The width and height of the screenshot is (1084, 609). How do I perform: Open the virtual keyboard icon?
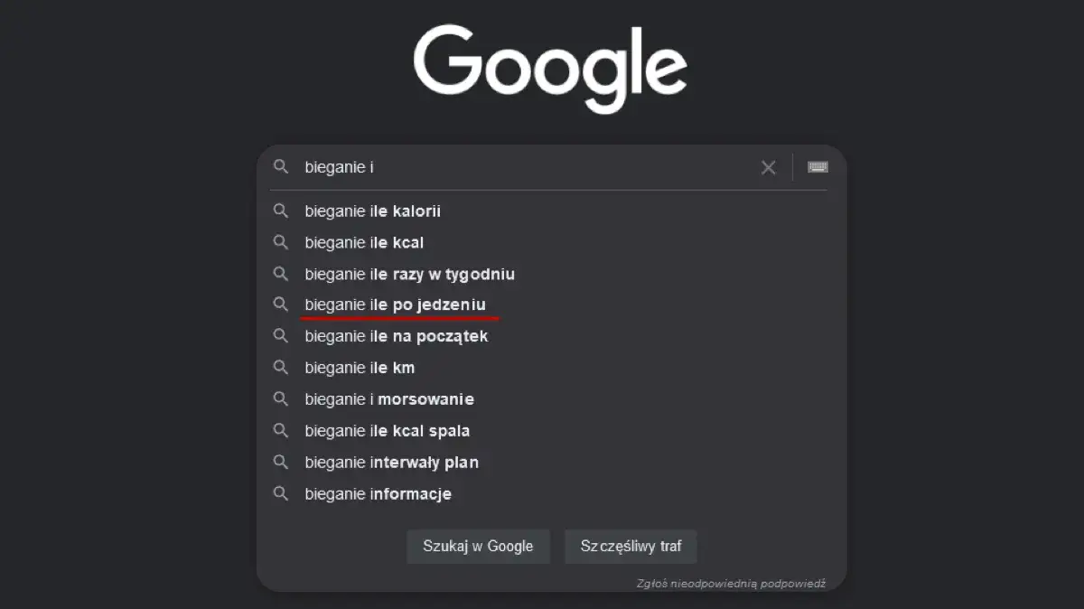(817, 166)
